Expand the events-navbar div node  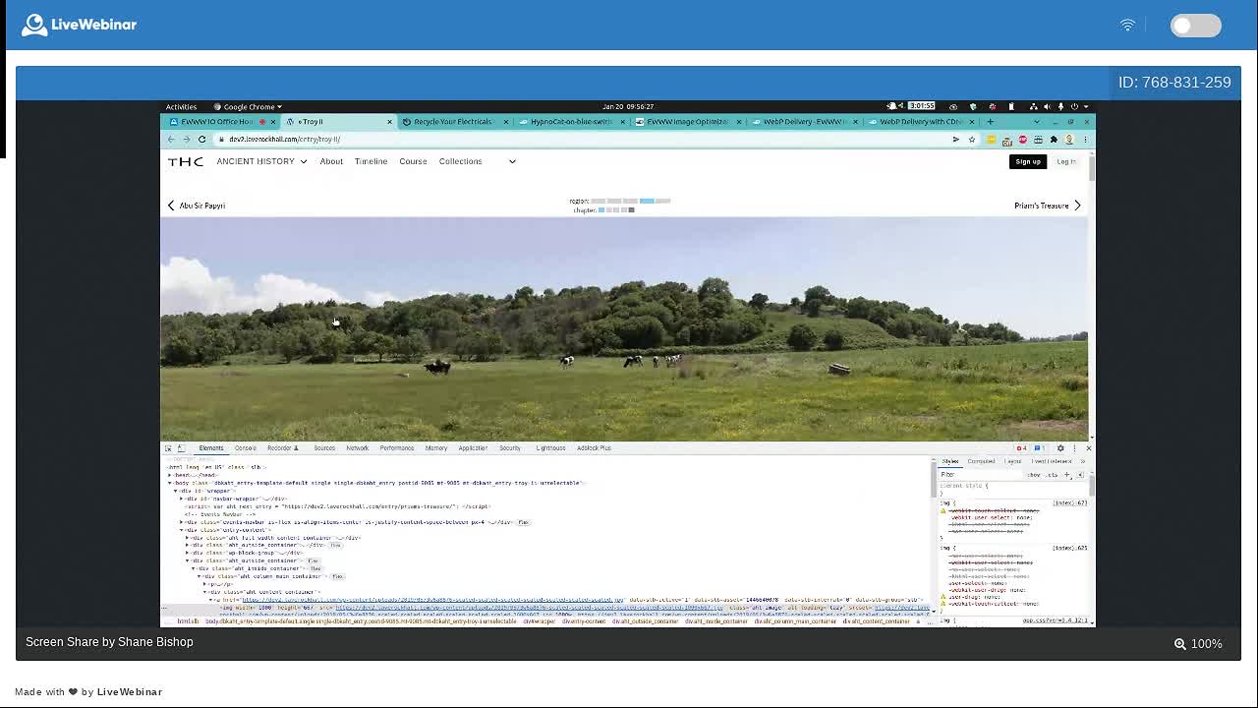[x=182, y=522]
